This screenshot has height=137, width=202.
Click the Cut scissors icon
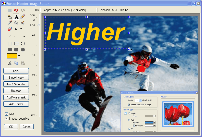click(x=10, y=63)
